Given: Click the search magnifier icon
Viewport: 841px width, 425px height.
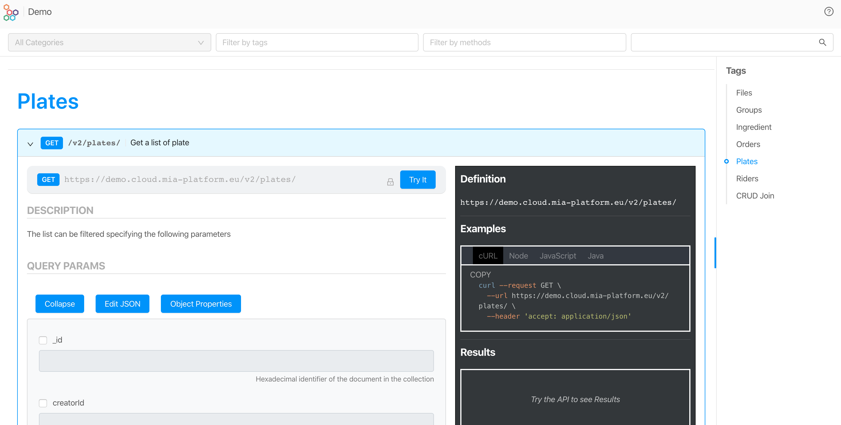Looking at the screenshot, I should (x=822, y=42).
